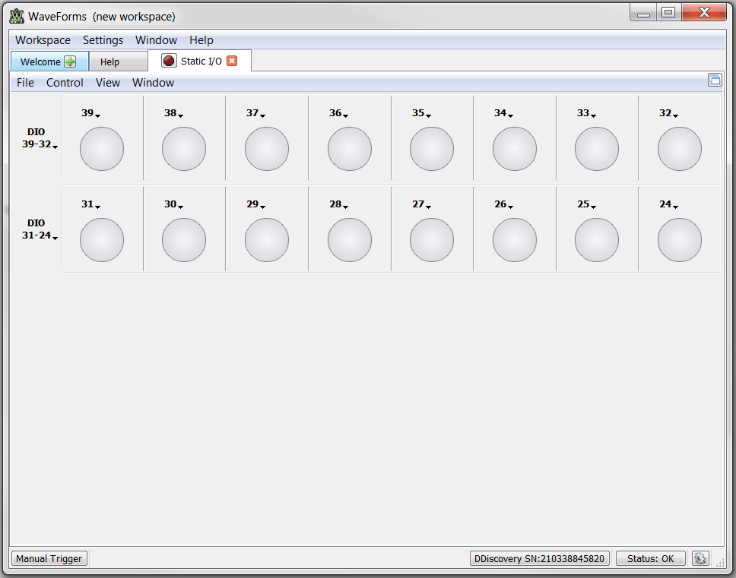
Task: Click the undock window icon
Action: (715, 81)
